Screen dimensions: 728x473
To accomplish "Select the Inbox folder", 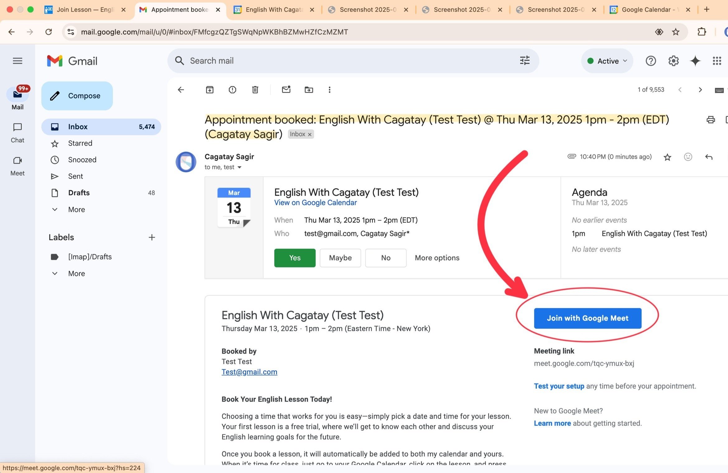I will pyautogui.click(x=101, y=127).
